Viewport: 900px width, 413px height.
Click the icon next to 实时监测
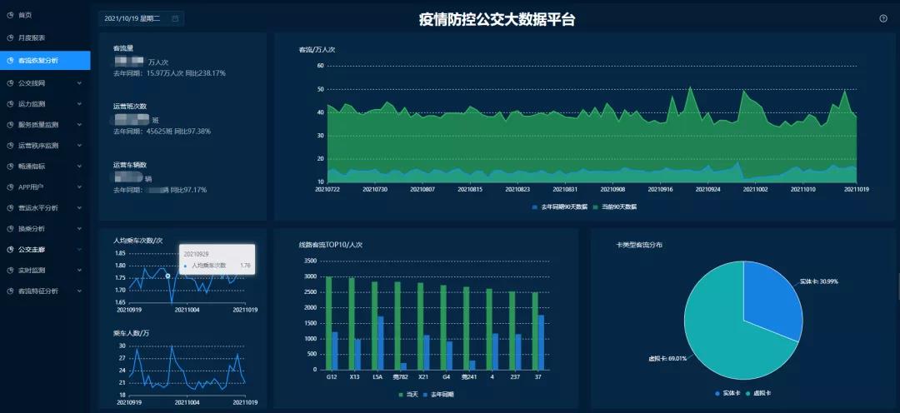(9, 271)
